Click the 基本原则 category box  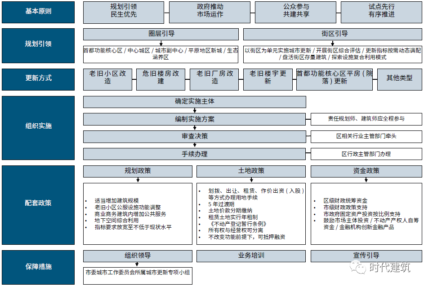click(38, 12)
